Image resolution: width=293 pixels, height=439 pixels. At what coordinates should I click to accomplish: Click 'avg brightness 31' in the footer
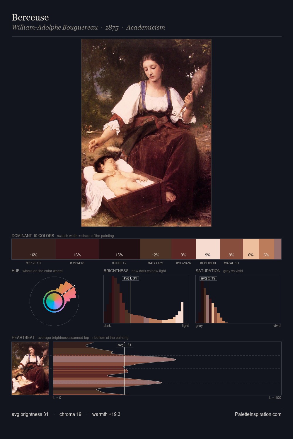pos(30,414)
